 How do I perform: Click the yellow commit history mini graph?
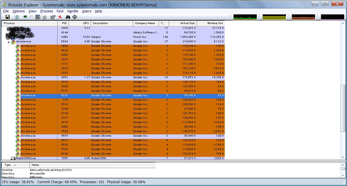click(x=274, y=17)
